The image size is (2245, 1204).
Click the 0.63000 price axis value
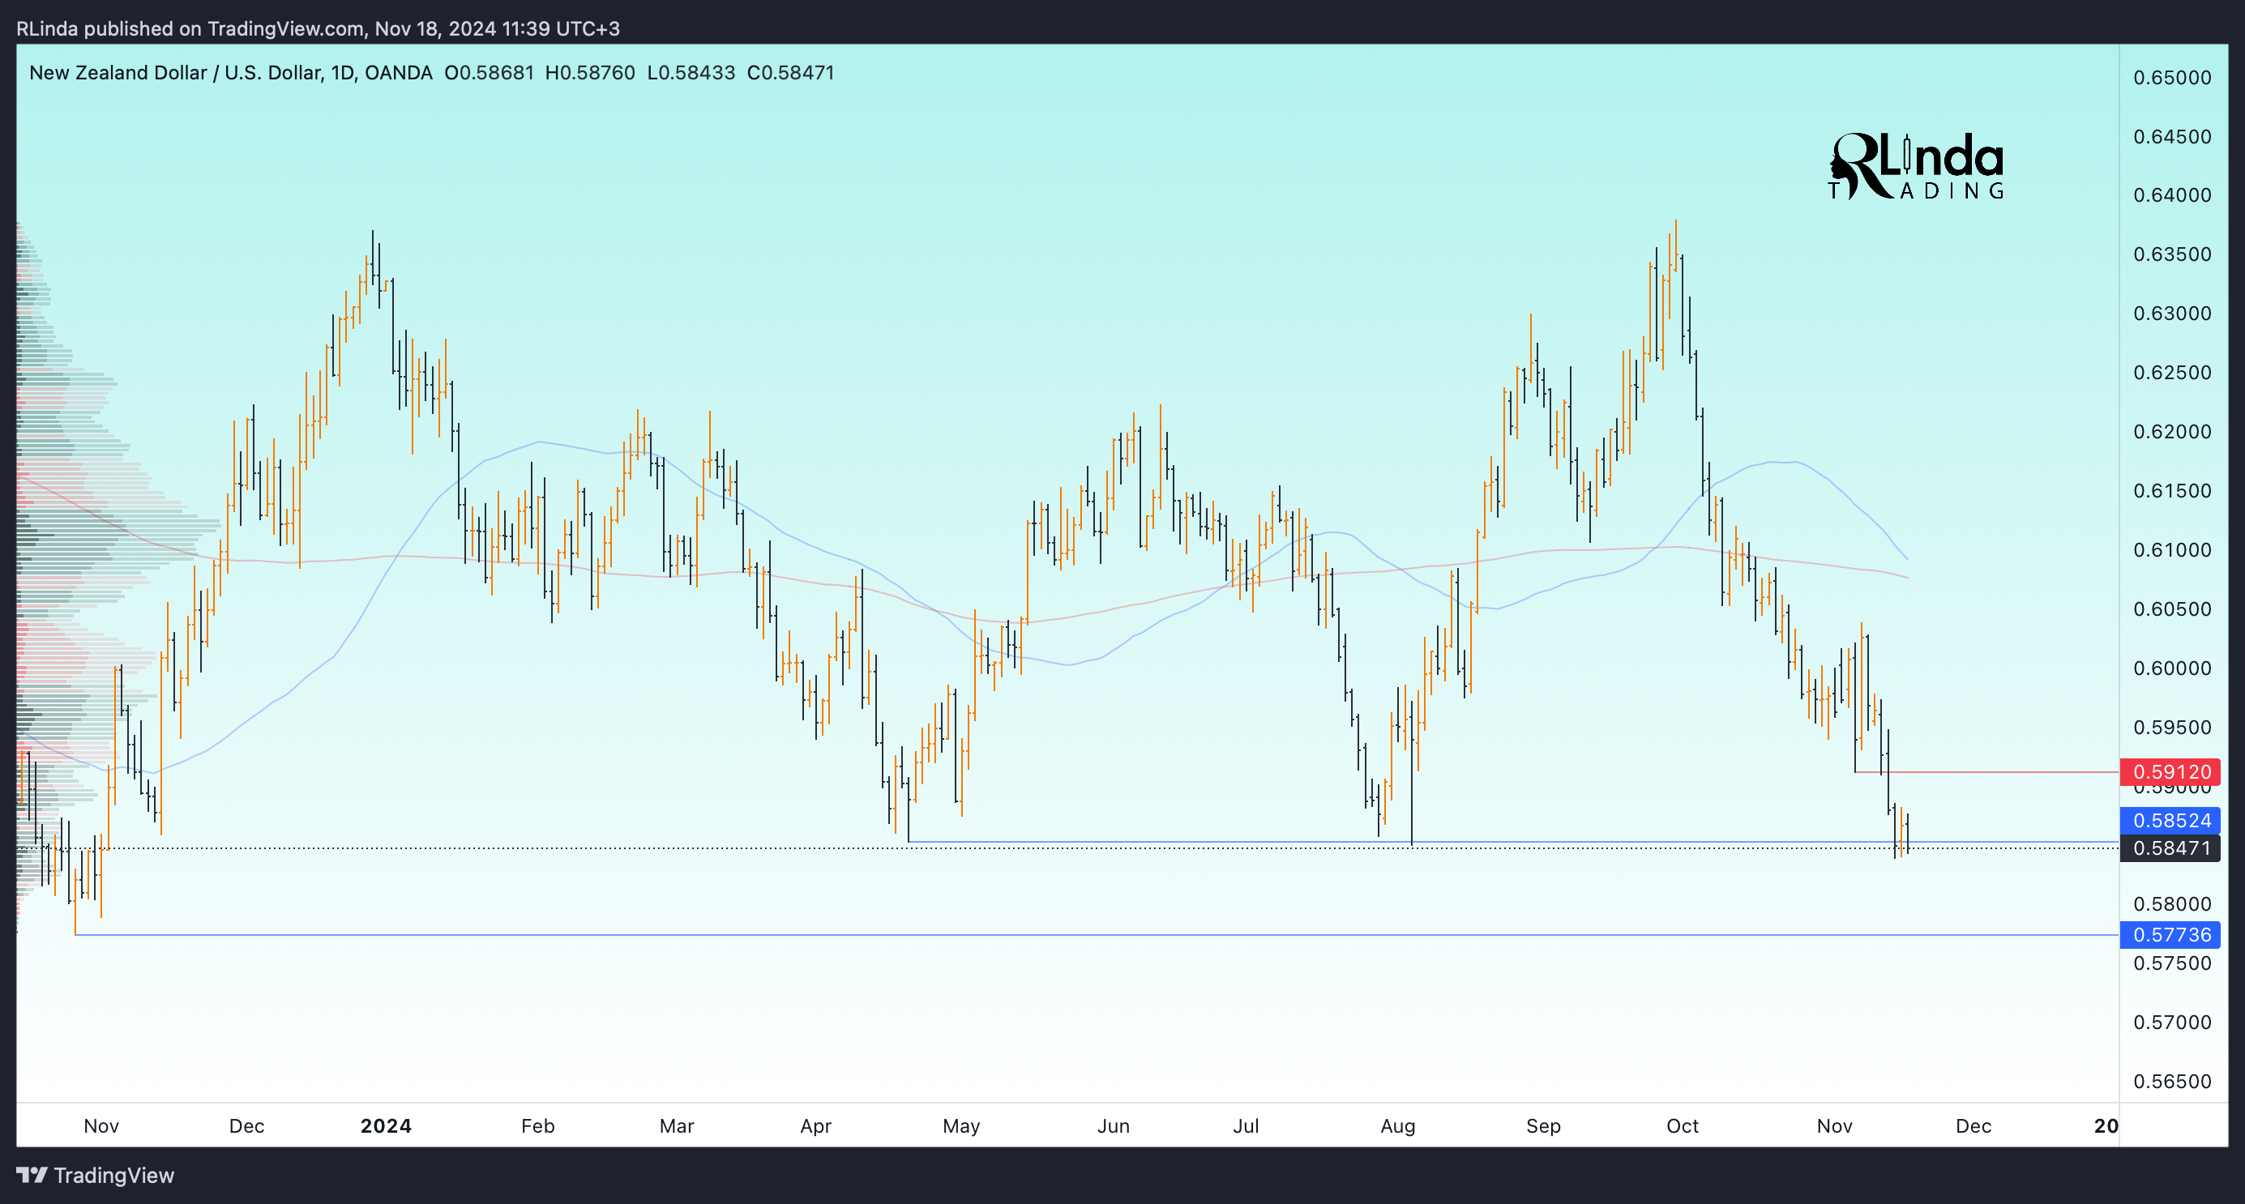2172,314
